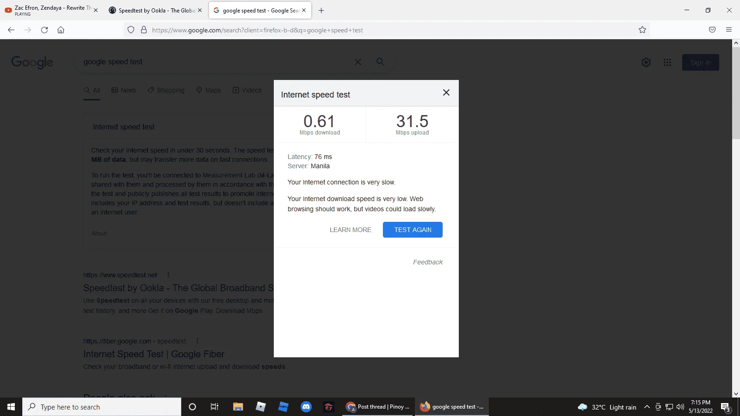Select the All search filter
The width and height of the screenshot is (740, 416).
[92, 90]
